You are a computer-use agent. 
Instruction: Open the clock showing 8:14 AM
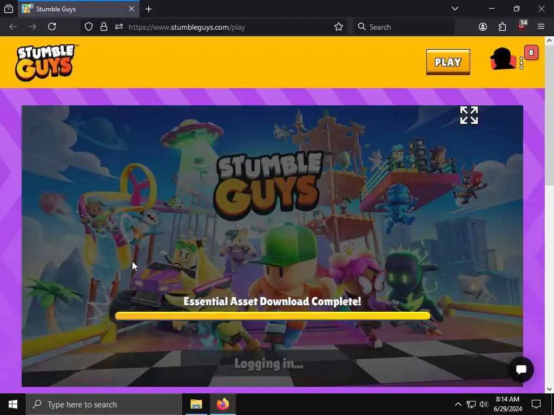click(507, 404)
